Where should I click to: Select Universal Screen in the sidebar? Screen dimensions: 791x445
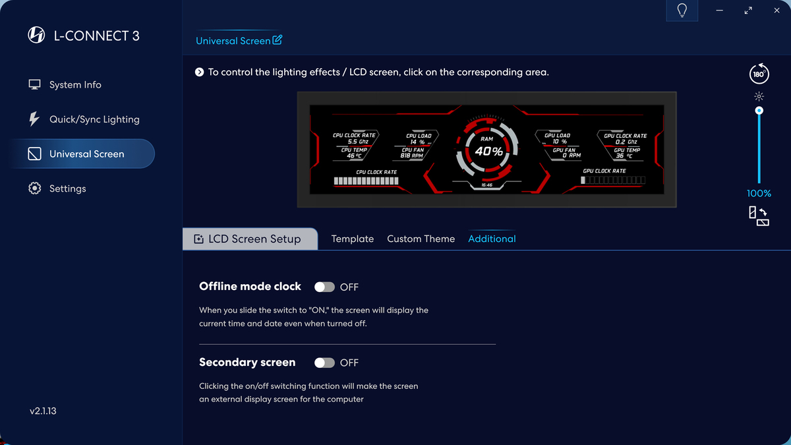[x=83, y=154]
